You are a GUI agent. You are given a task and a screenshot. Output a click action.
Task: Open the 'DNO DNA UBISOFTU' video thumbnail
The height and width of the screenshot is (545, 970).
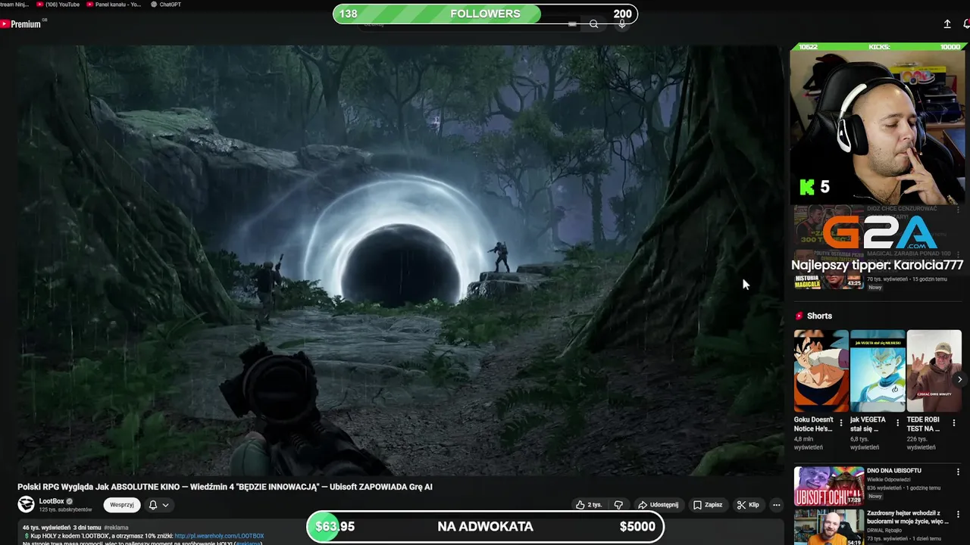coord(828,486)
